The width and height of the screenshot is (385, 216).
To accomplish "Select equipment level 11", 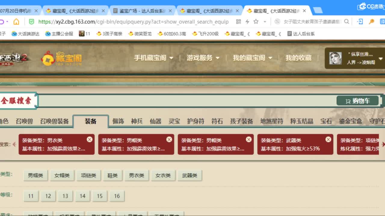I will [x=31, y=196].
